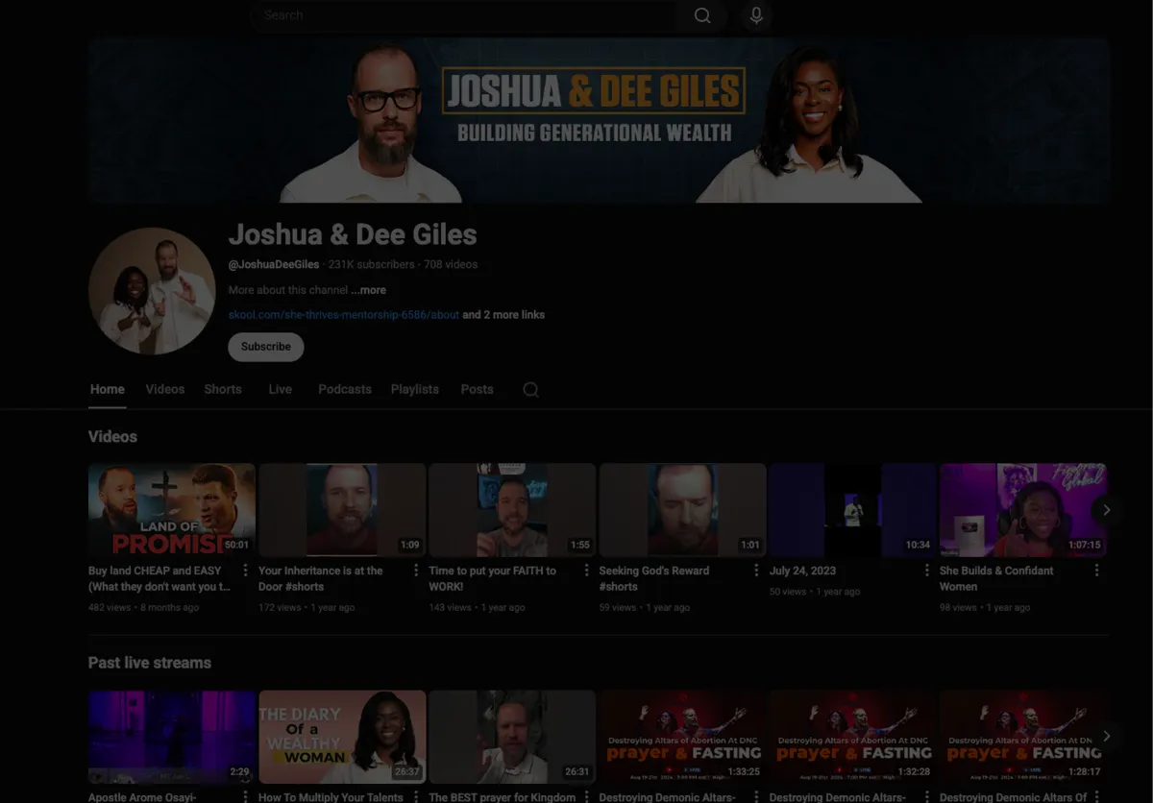The image size is (1153, 803).
Task: Open options menu for 'Buy land CHEAP and EASY' video
Action: point(246,571)
